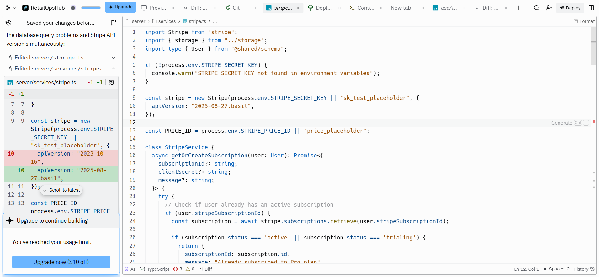Open the TypeScript language selector
Viewport: 599px width, 277px height.
coord(154,269)
